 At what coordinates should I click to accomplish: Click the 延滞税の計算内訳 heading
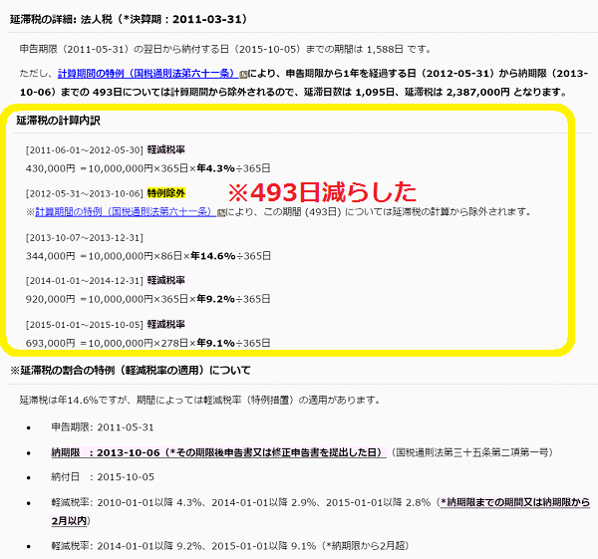point(58,121)
